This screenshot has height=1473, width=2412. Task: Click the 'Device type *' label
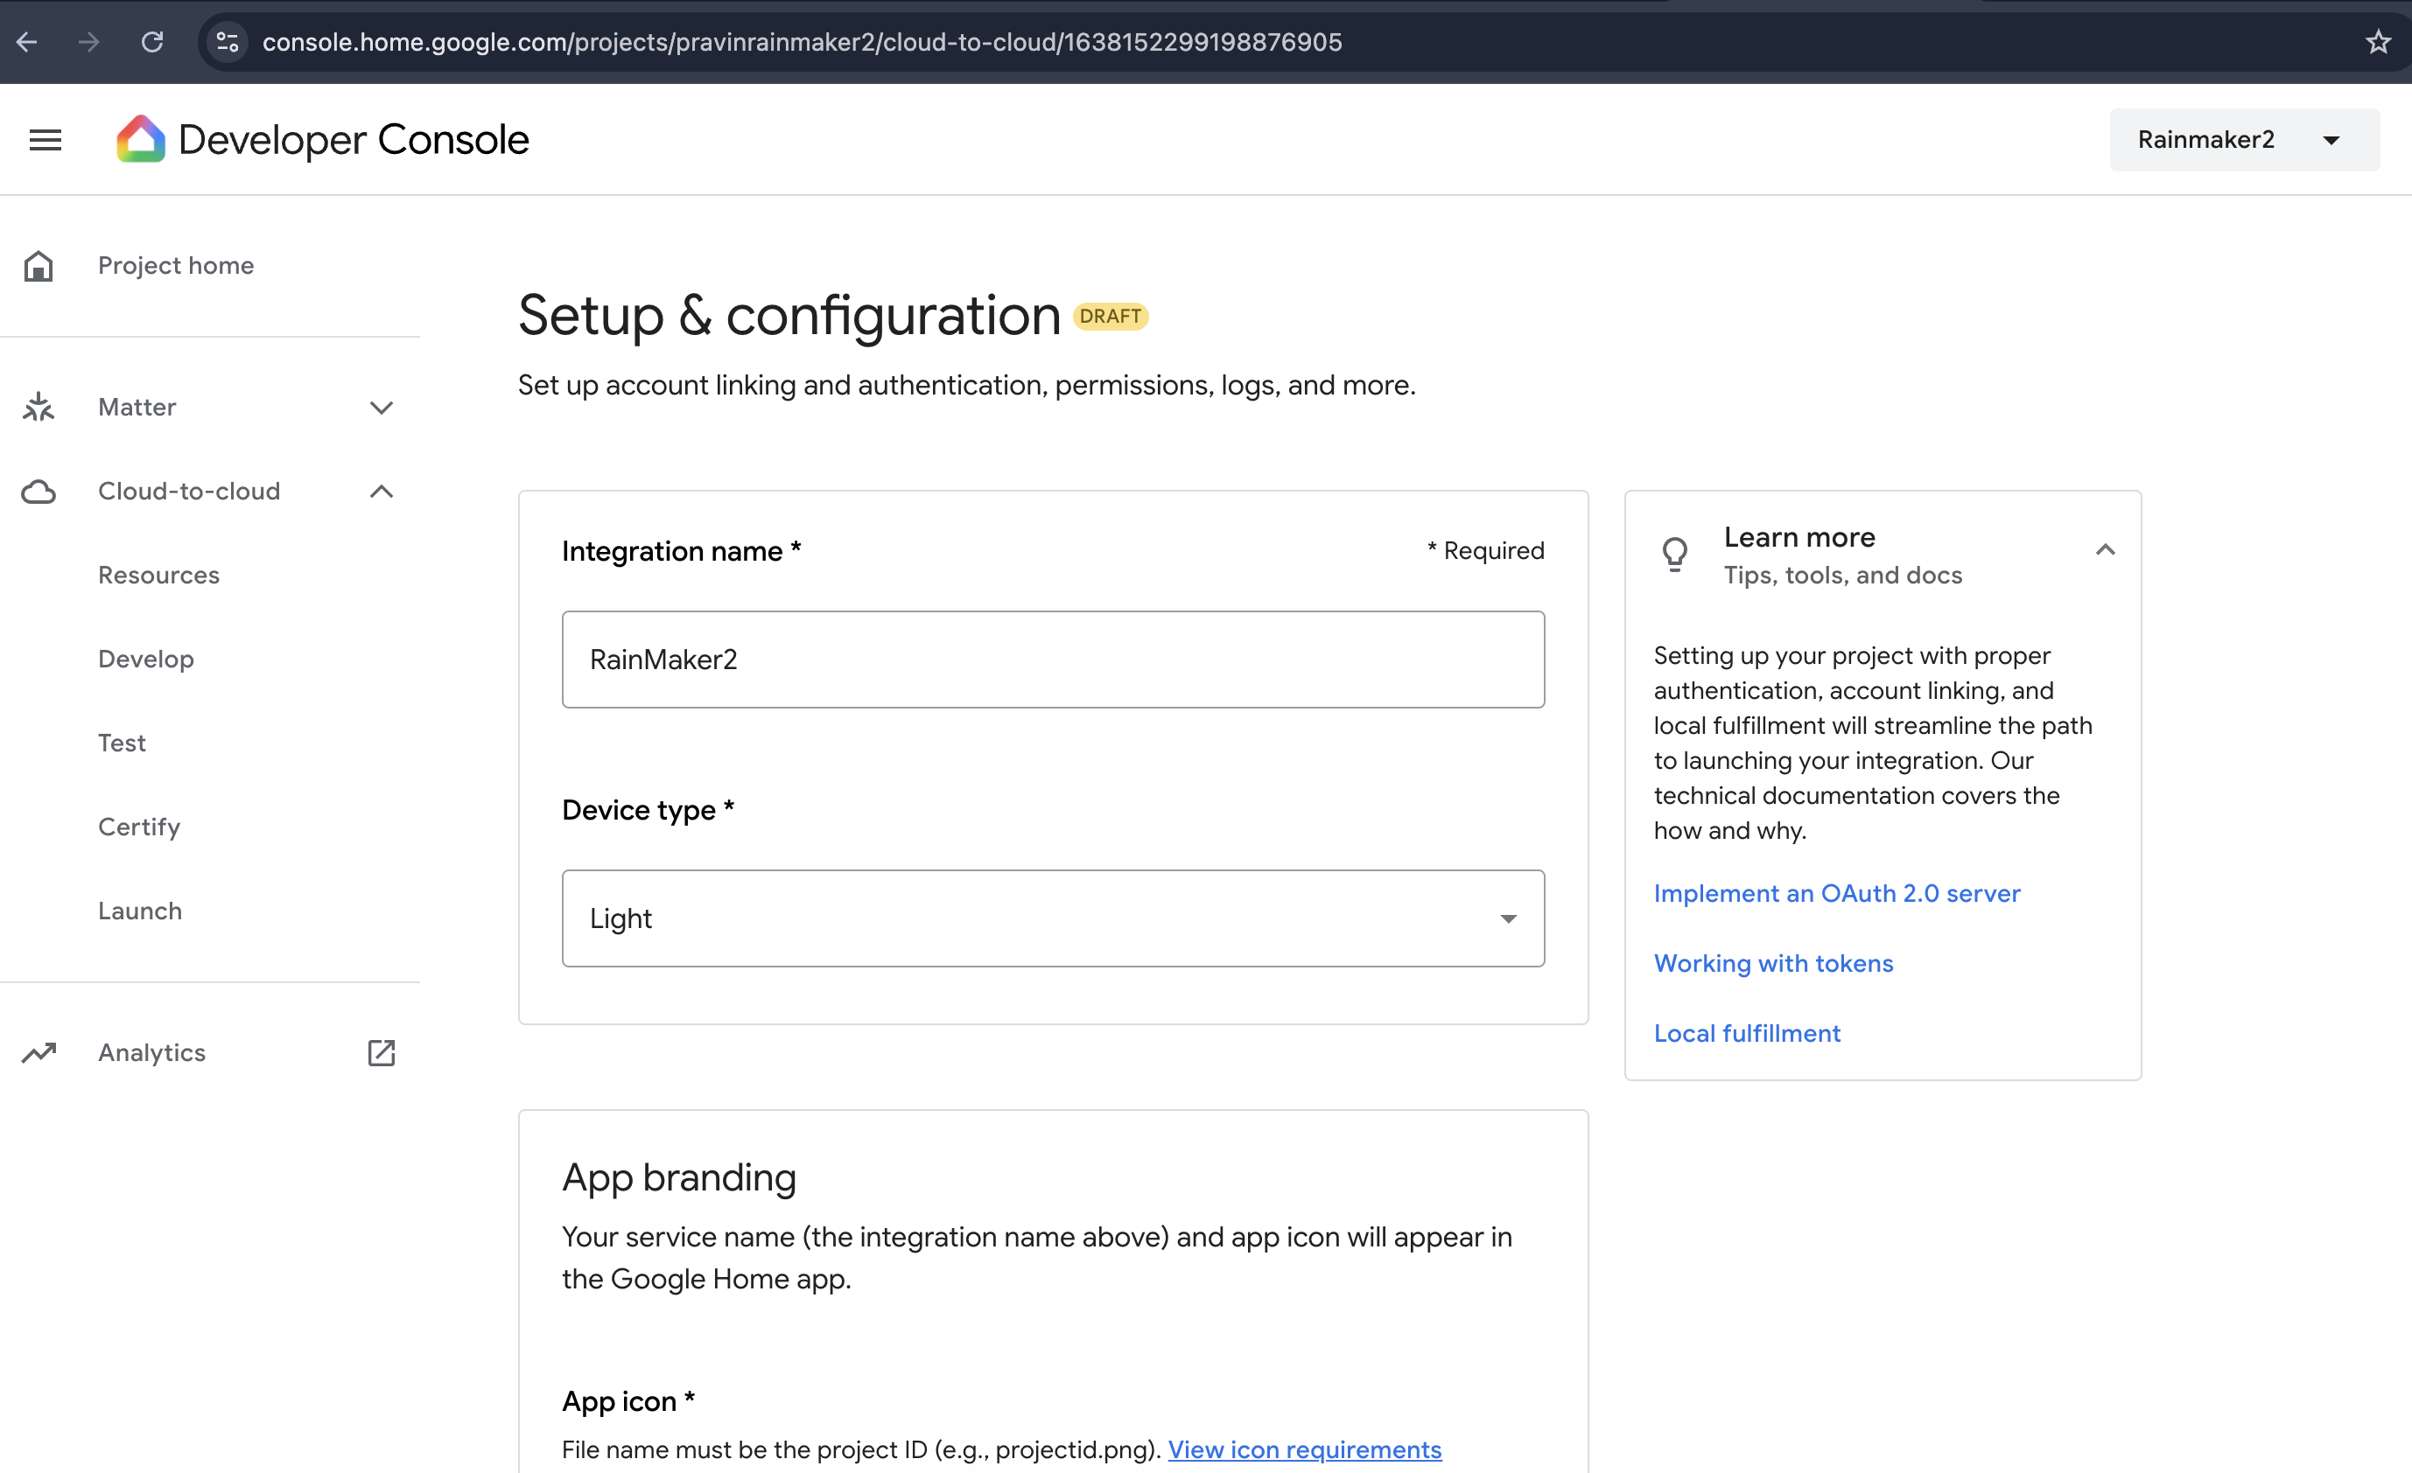pos(647,810)
